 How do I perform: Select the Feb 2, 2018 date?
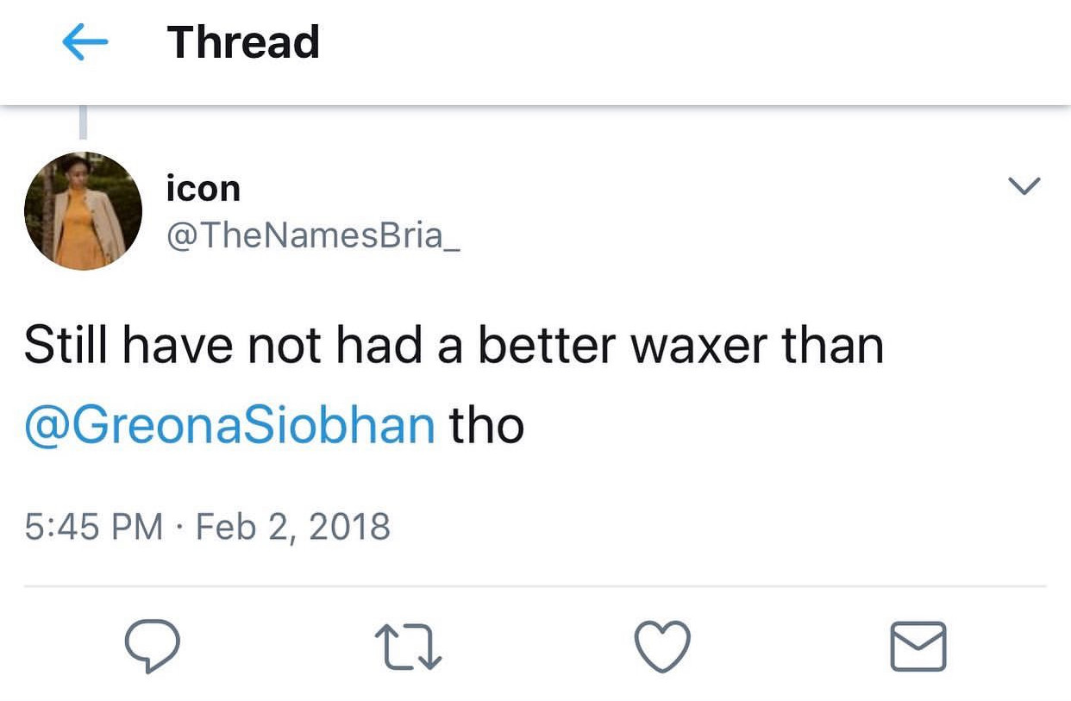(x=293, y=526)
